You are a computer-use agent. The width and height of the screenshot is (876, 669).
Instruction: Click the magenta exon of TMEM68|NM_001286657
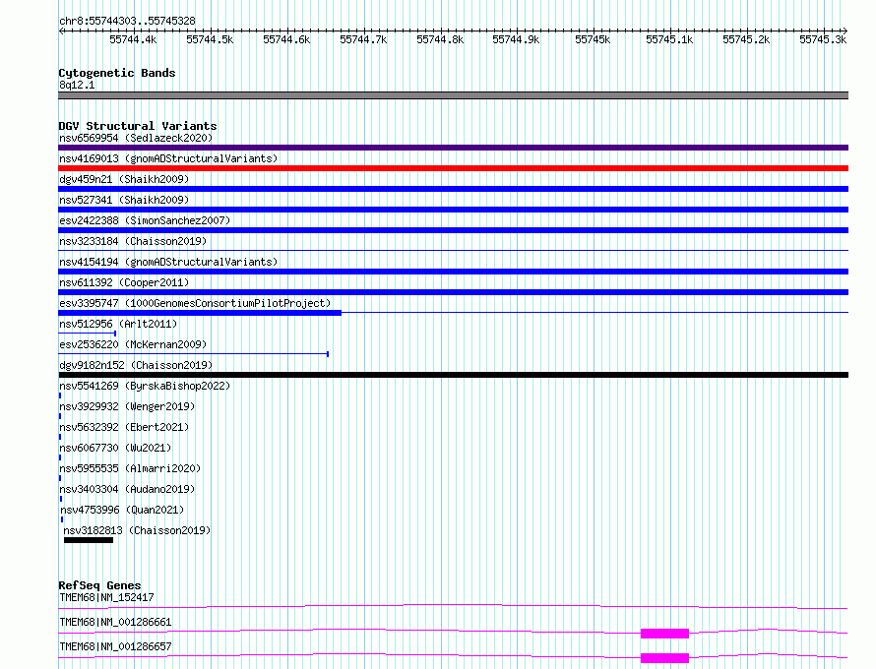click(x=664, y=658)
